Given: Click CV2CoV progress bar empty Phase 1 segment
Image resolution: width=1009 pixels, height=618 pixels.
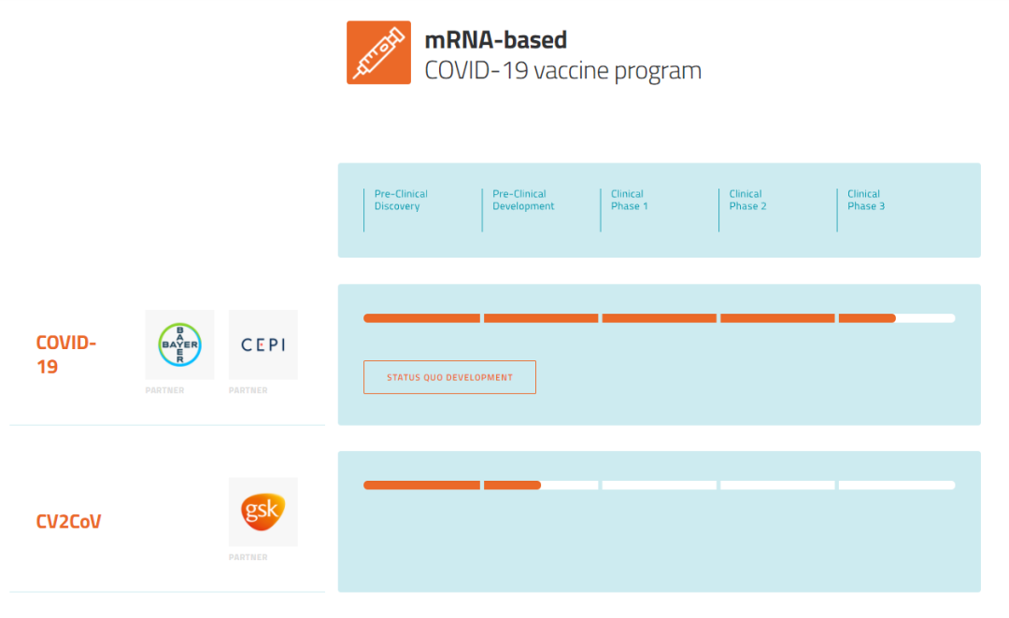Looking at the screenshot, I should tap(660, 485).
